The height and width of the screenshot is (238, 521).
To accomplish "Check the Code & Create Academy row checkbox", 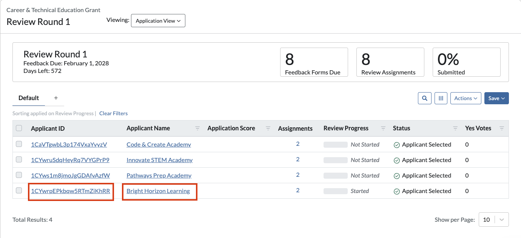I will pyautogui.click(x=19, y=144).
